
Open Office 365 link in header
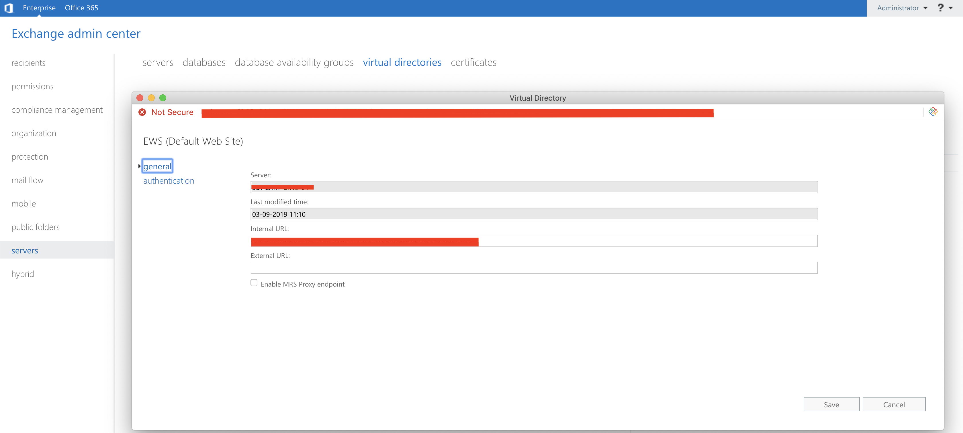click(81, 8)
